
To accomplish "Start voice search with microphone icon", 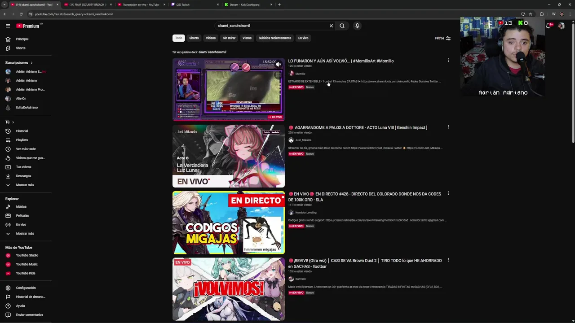I will pyautogui.click(x=357, y=26).
